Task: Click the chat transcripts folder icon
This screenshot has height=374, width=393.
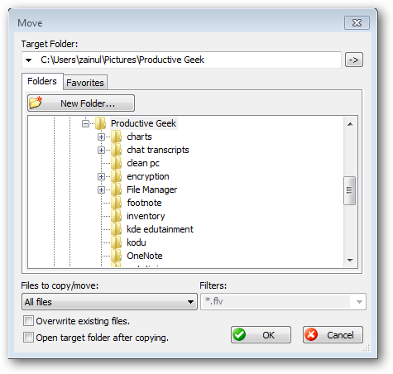Action: coord(117,150)
